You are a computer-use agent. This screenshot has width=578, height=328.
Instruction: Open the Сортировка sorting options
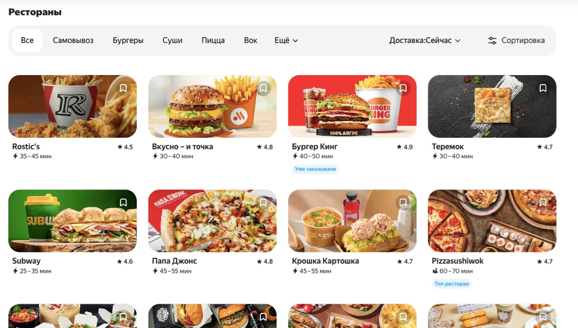(516, 41)
